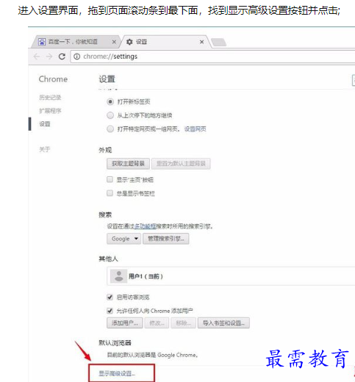The image size is (355, 382).
Task: Select 设置 in the sidebar
Action: (45, 124)
